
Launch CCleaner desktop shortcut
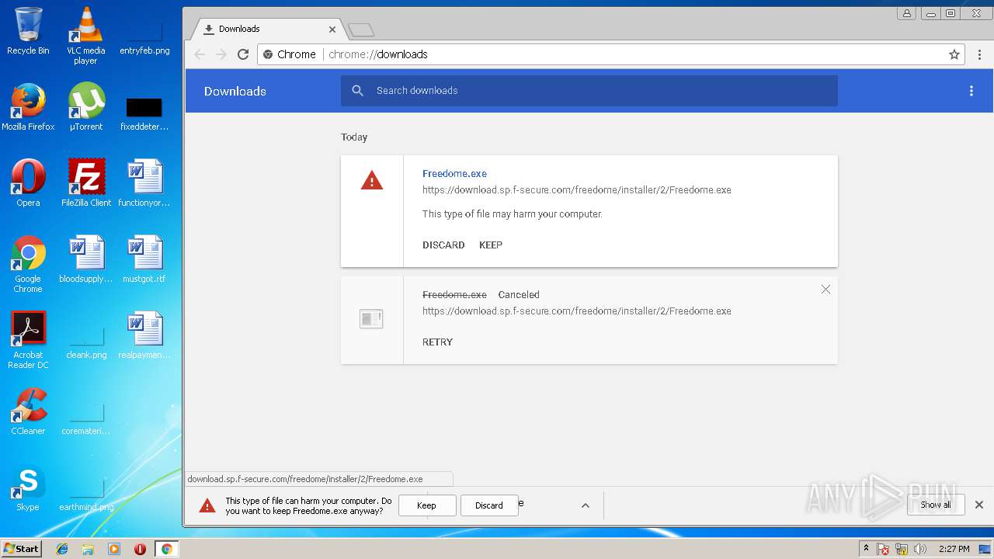(28, 411)
